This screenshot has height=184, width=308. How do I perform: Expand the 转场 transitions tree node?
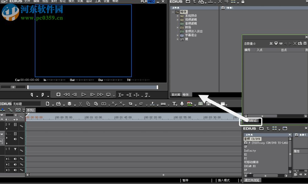coord(177,28)
